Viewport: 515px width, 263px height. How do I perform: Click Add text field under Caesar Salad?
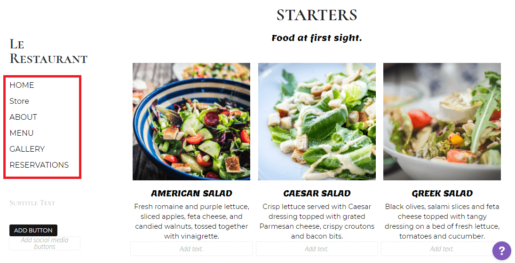pyautogui.click(x=317, y=249)
